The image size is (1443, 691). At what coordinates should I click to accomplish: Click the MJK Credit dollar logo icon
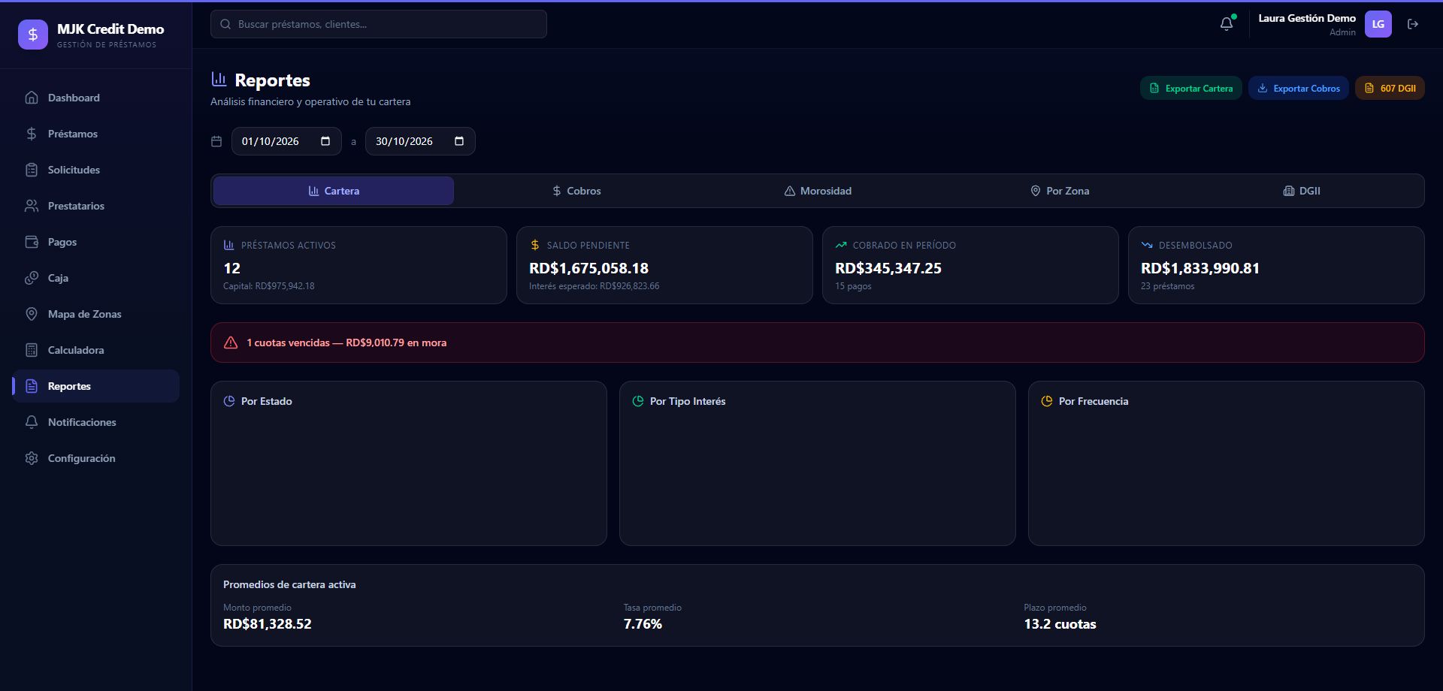click(33, 35)
